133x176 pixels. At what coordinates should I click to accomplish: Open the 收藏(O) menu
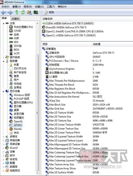point(39,7)
